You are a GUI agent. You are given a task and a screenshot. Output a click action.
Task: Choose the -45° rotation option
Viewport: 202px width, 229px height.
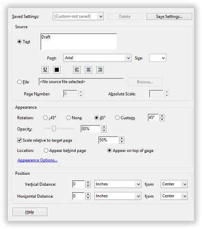[45, 118]
